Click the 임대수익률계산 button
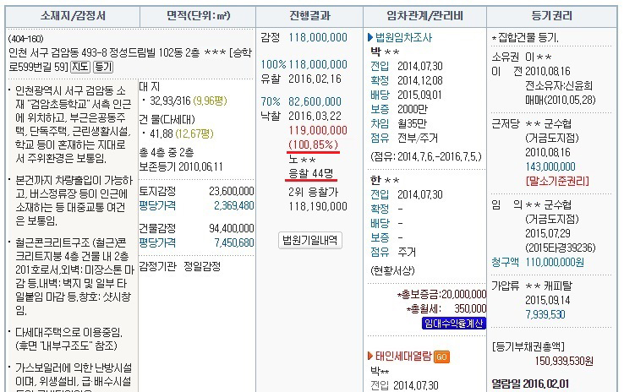This screenshot has width=624, height=392. point(454,324)
